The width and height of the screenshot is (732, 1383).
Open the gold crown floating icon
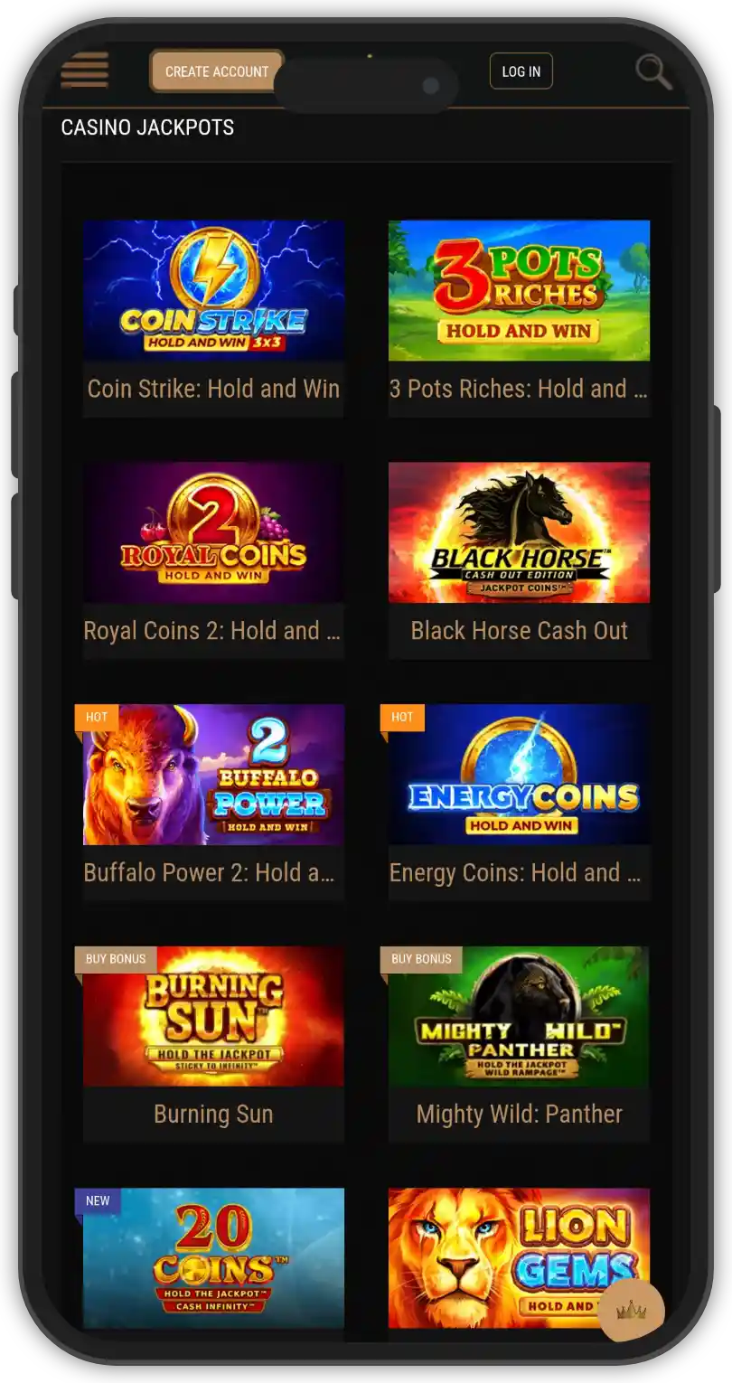pos(632,1310)
